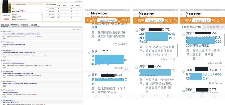Tap Messenger back arrow in phone showing buyer (55)
Screen dimensions: 225x105
click(136, 14)
